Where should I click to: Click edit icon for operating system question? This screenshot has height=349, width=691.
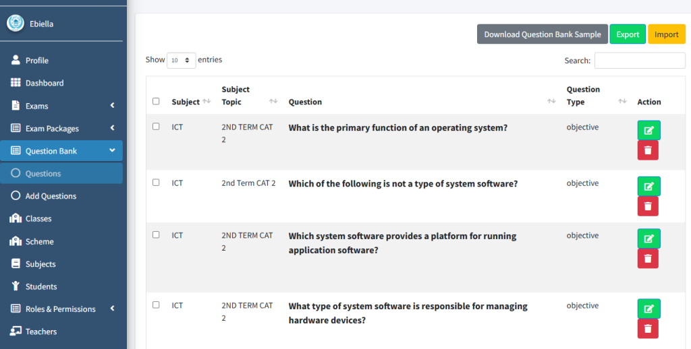(x=648, y=130)
